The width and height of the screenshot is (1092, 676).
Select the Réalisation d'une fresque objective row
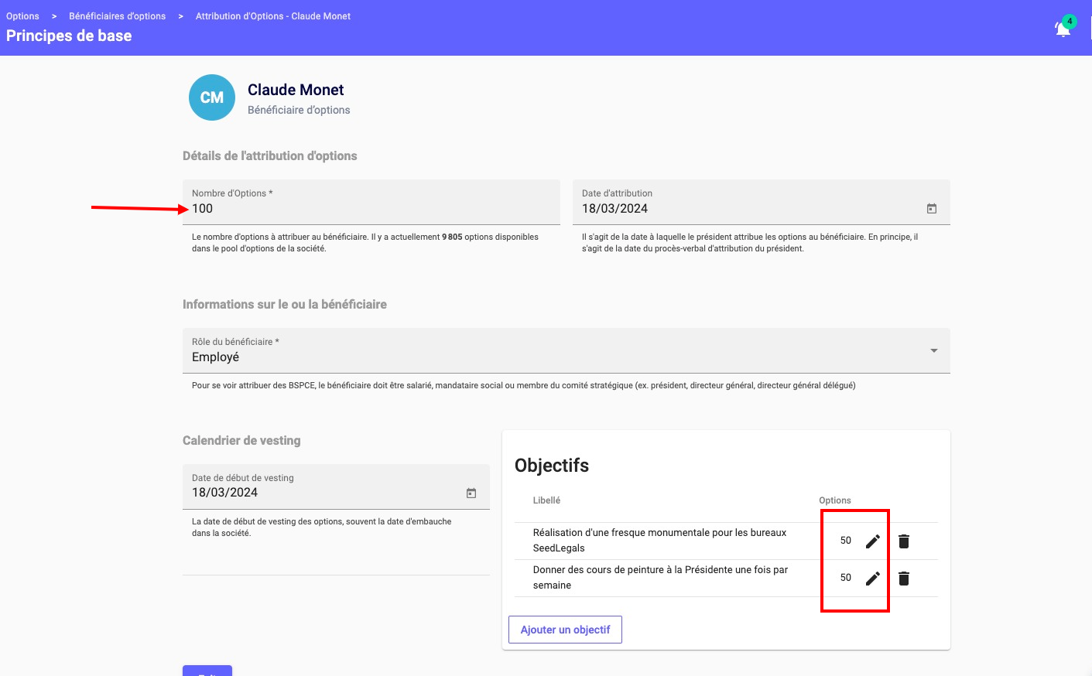coord(659,541)
